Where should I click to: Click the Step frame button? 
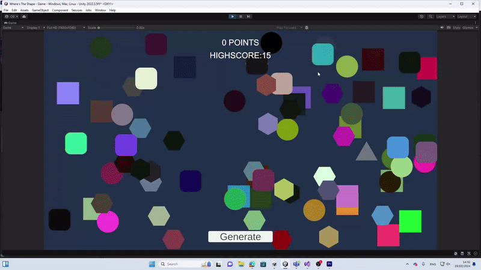pyautogui.click(x=248, y=16)
